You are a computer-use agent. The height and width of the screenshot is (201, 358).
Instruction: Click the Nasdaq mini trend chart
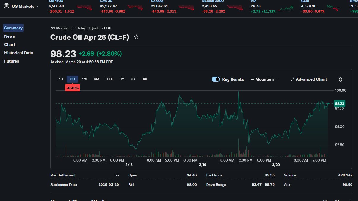click(186, 8)
